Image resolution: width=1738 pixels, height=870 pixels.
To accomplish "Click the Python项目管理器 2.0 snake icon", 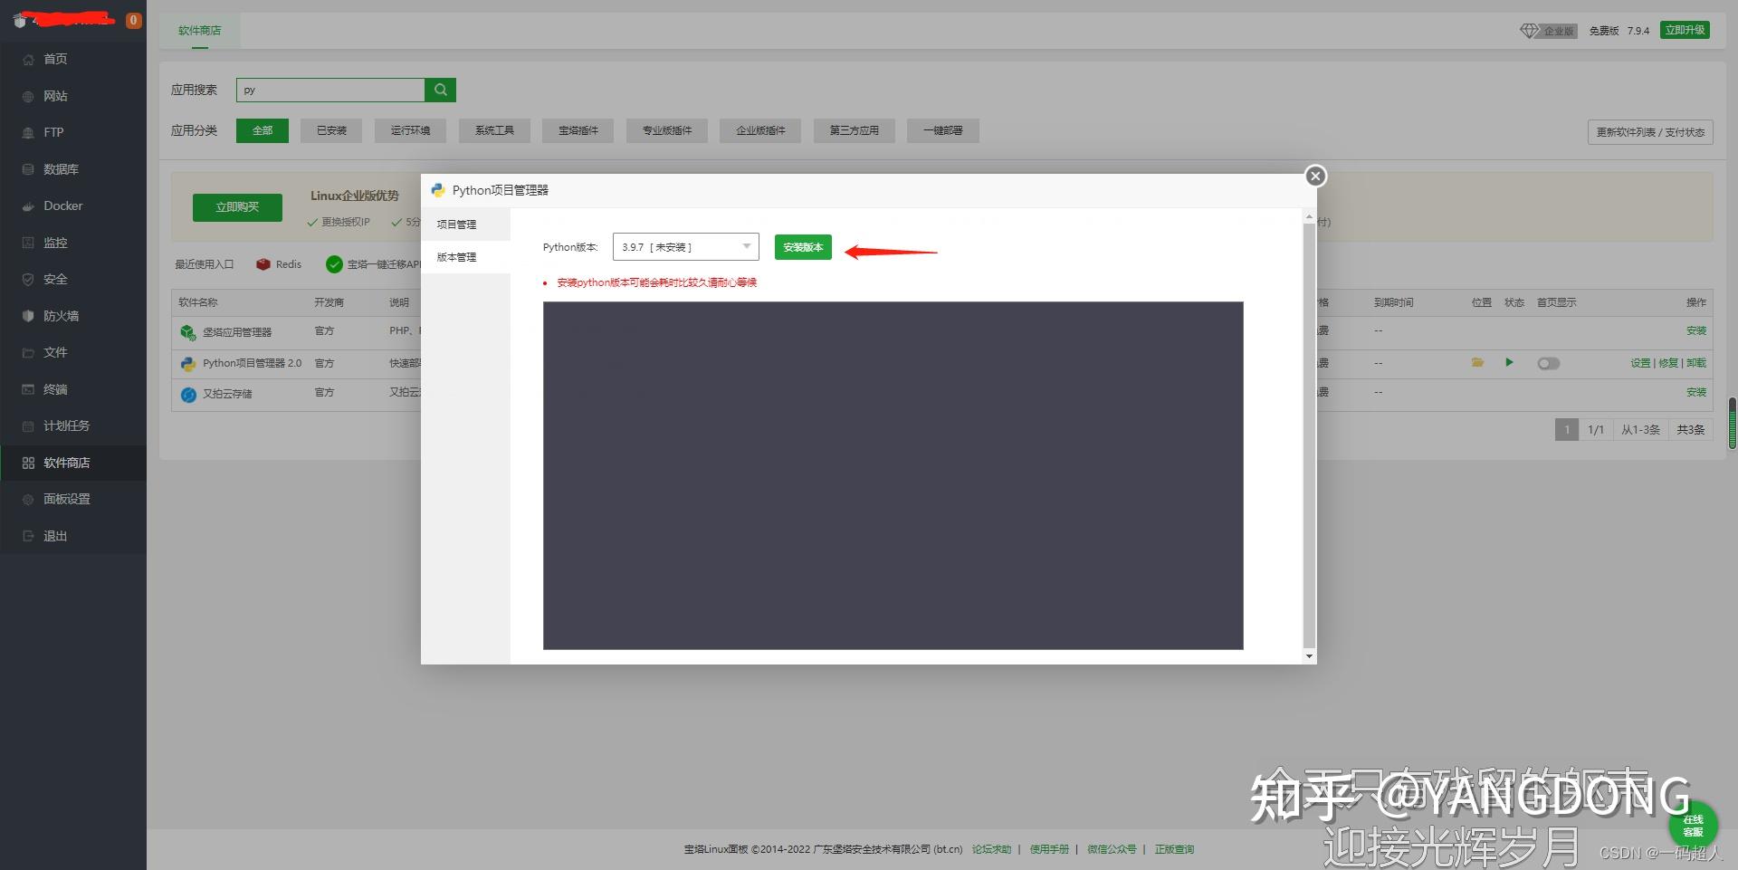I will (x=188, y=363).
